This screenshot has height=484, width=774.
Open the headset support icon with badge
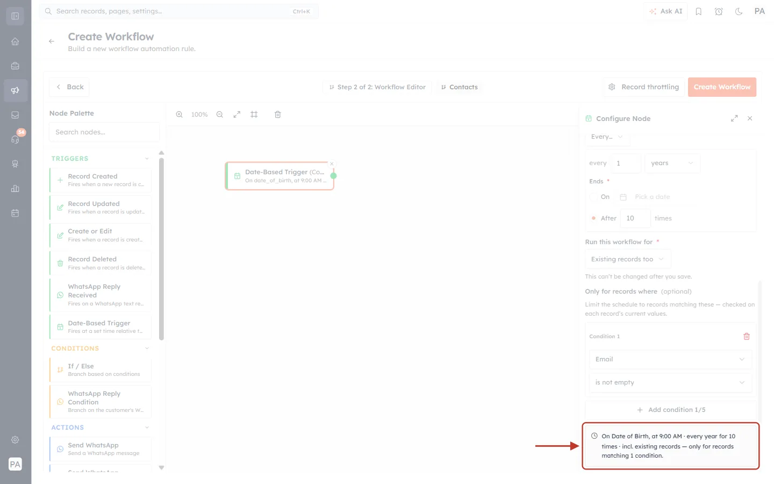pyautogui.click(x=15, y=139)
